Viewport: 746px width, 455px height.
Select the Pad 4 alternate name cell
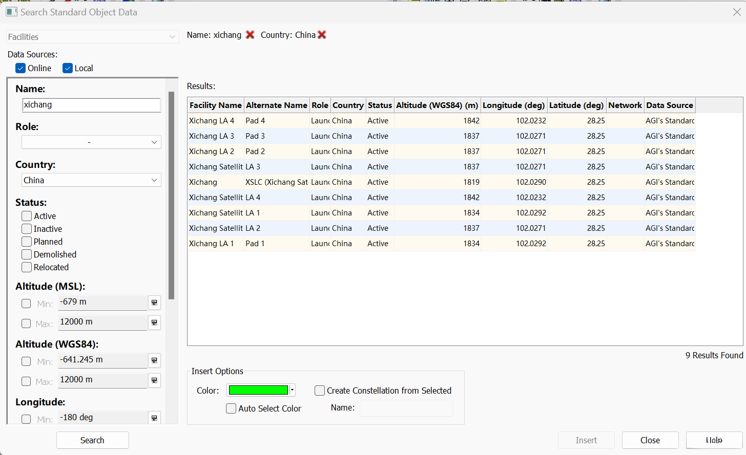point(277,121)
